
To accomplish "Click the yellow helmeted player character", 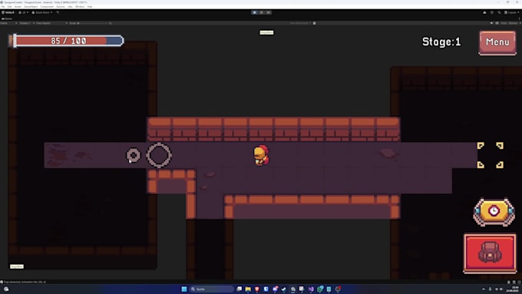I will click(x=261, y=155).
